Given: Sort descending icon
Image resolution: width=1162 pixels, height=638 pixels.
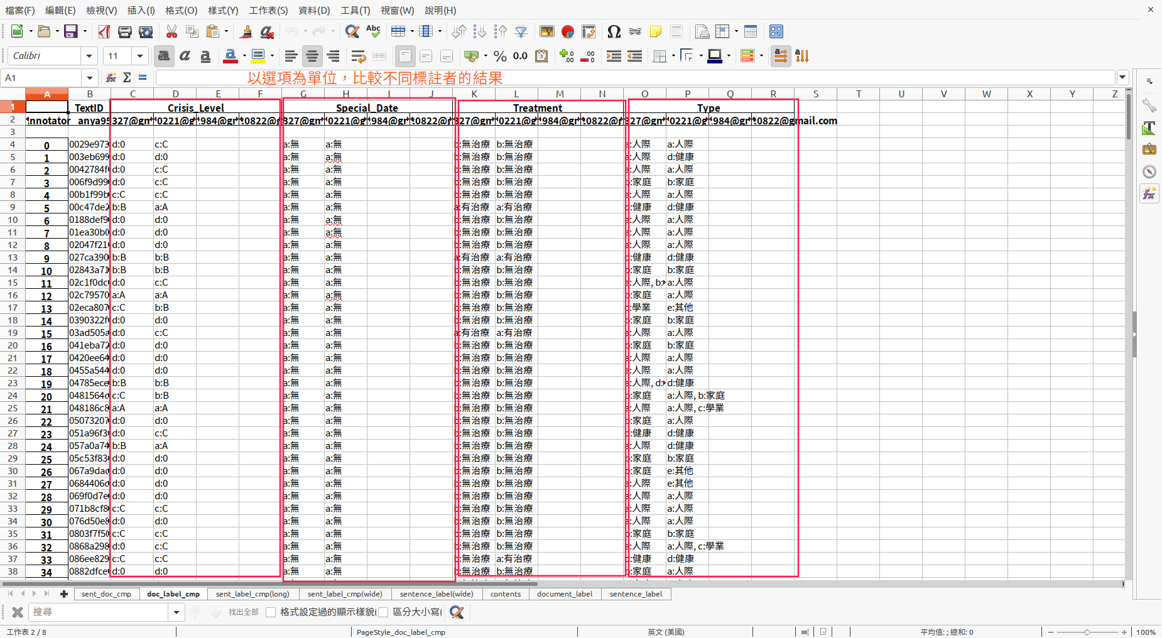Looking at the screenshot, I should [501, 31].
